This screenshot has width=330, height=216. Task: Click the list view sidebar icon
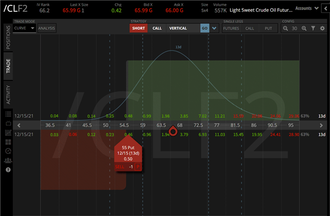pos(8,114)
